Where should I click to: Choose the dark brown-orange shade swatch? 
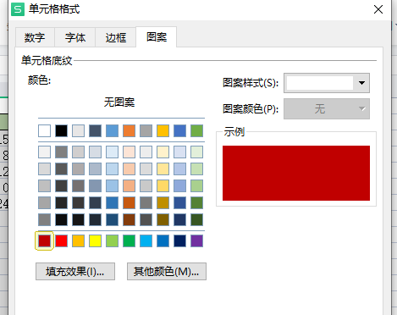click(129, 220)
